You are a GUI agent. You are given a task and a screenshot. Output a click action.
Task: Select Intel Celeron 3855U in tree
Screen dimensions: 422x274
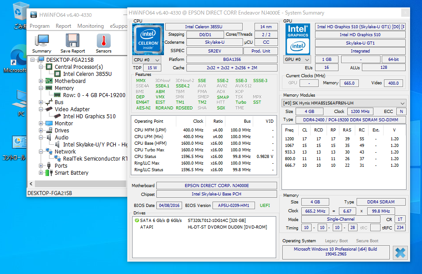[x=87, y=74]
